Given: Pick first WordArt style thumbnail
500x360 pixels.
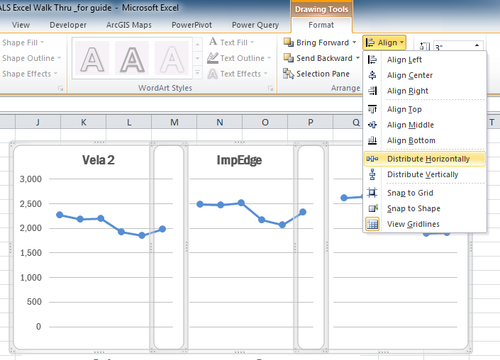Looking at the screenshot, I should (92, 58).
